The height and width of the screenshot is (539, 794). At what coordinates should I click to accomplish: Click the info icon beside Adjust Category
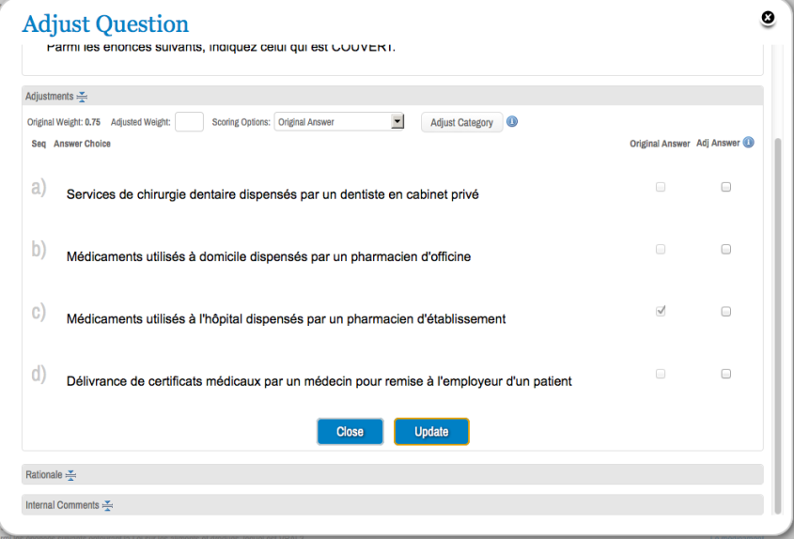point(512,121)
